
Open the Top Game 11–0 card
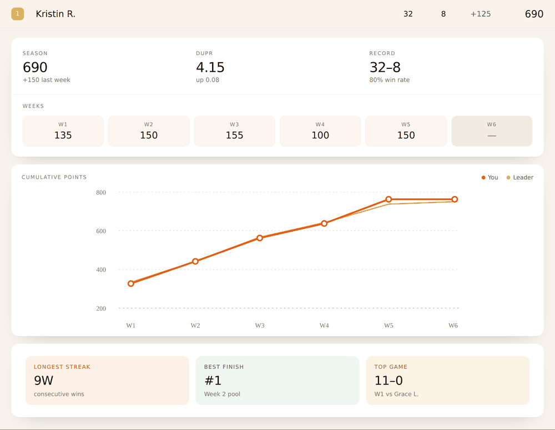pos(448,381)
